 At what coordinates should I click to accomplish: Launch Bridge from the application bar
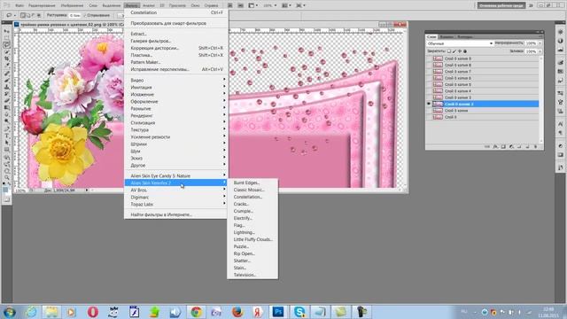coord(230,5)
